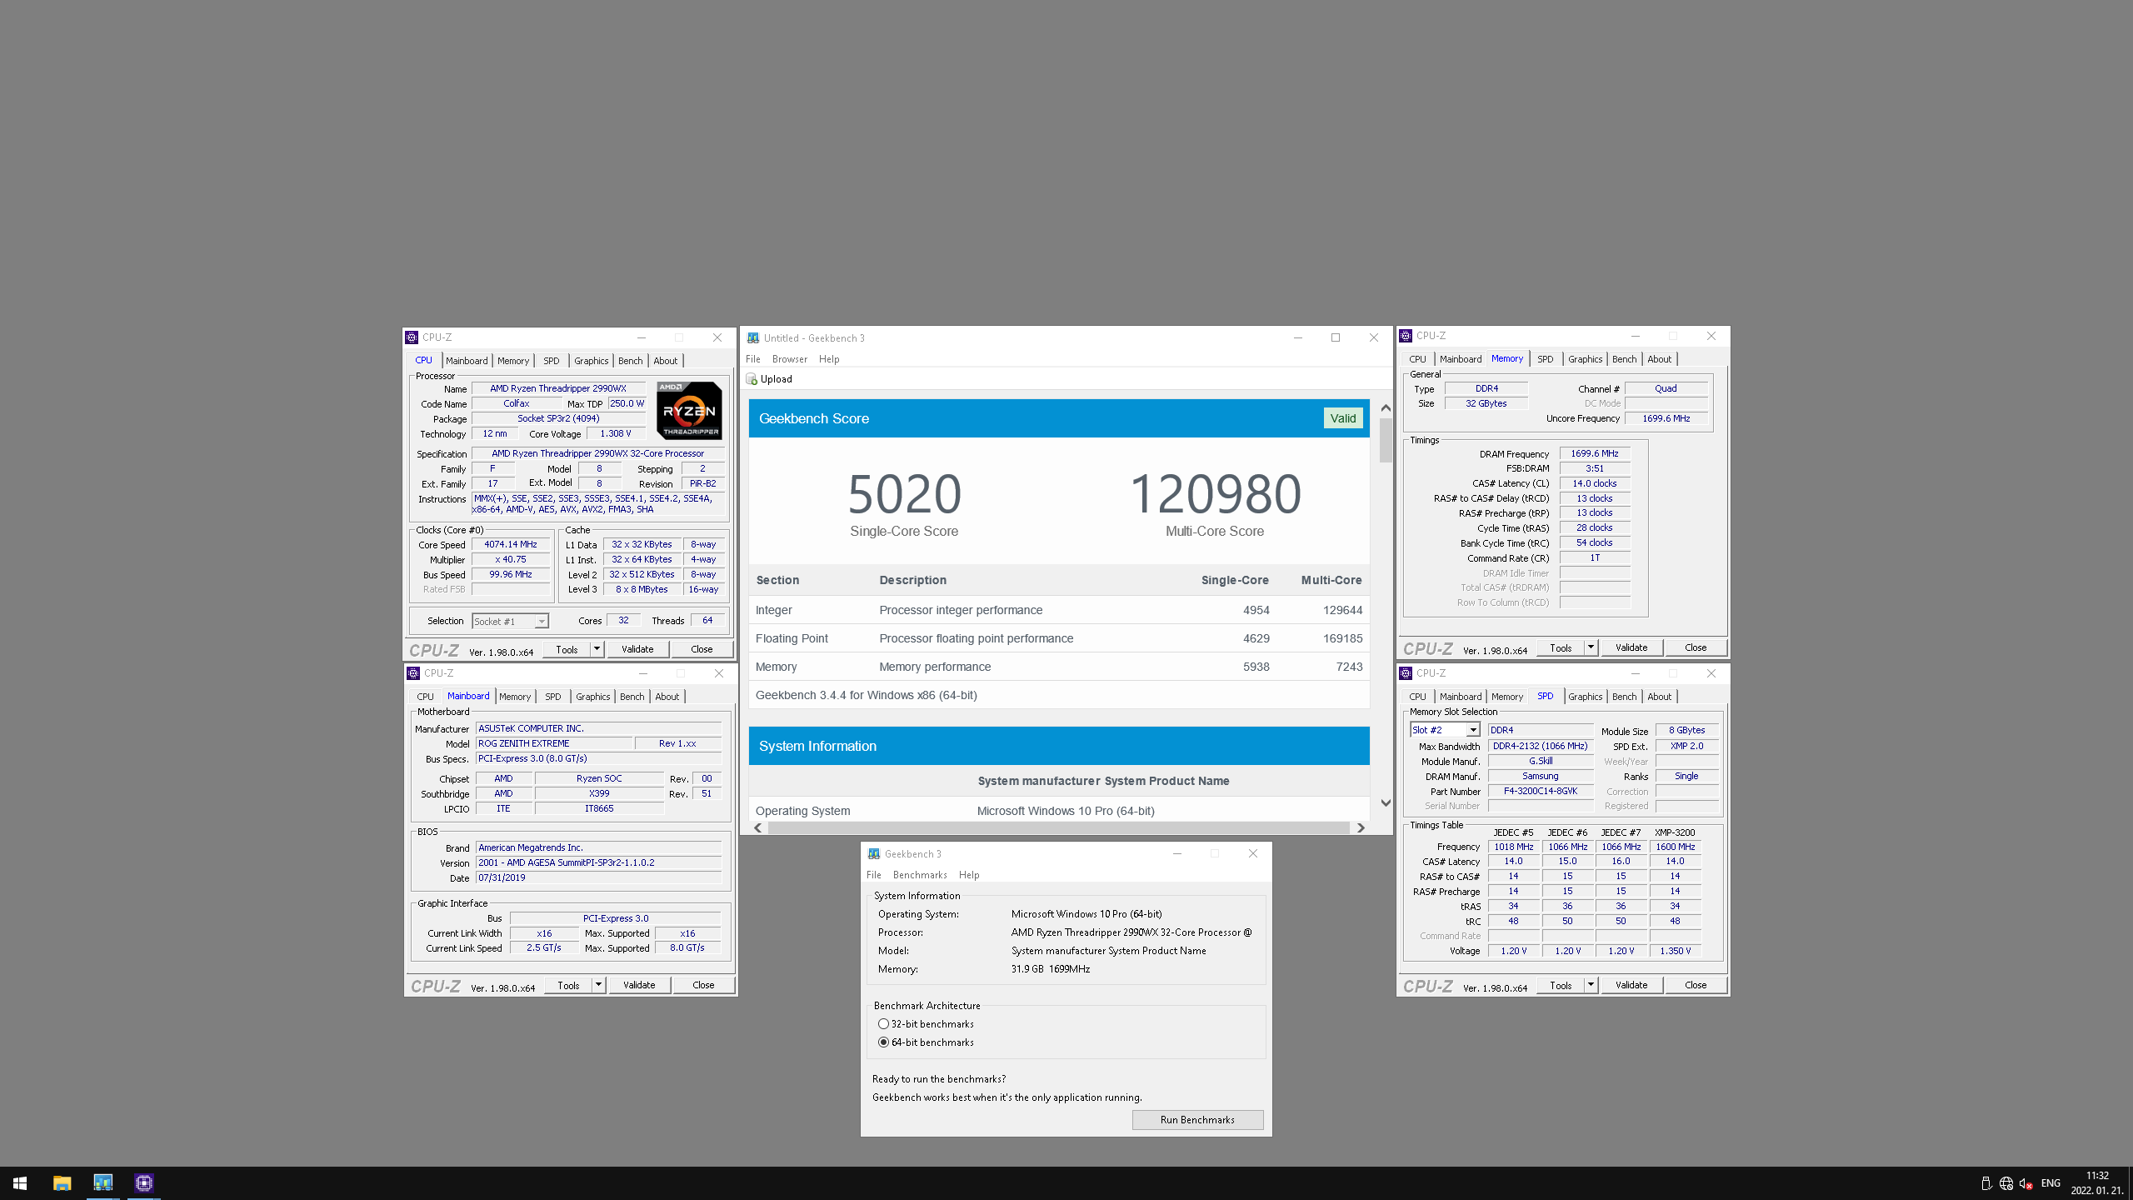Open Help menu in Geekbench results window
The image size is (2133, 1200).
[829, 359]
